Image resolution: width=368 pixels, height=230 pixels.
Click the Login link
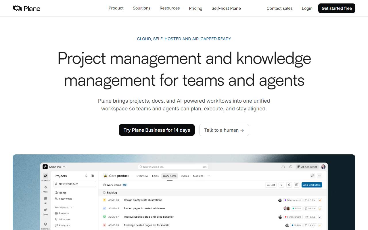pyautogui.click(x=307, y=8)
